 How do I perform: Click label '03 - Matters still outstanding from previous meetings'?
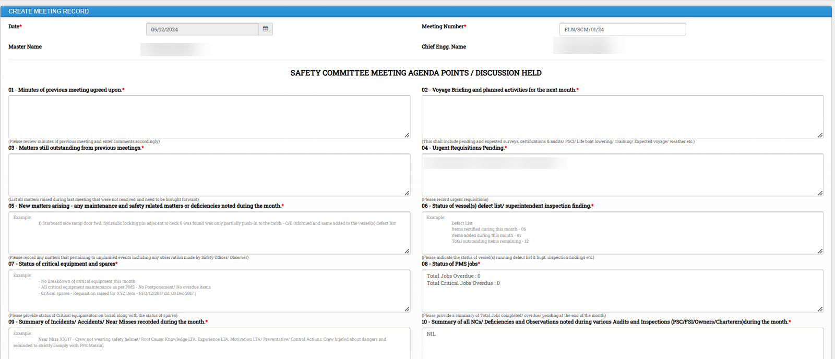(76, 148)
